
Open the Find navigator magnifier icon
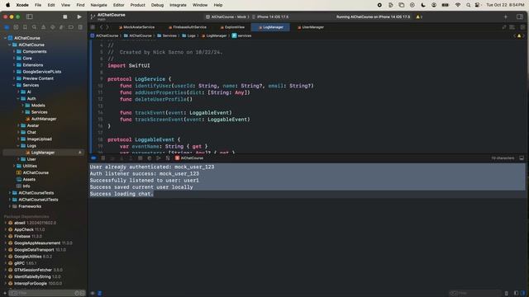point(34,27)
